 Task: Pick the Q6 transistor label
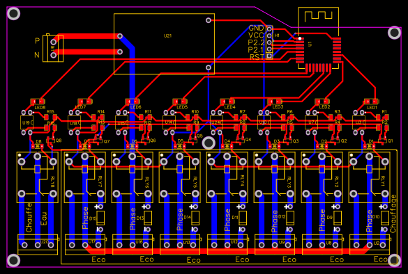click(153, 140)
